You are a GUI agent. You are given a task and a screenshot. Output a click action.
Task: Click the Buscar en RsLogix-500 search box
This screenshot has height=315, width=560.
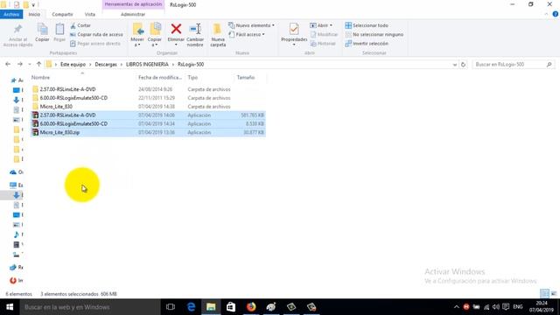coord(513,64)
